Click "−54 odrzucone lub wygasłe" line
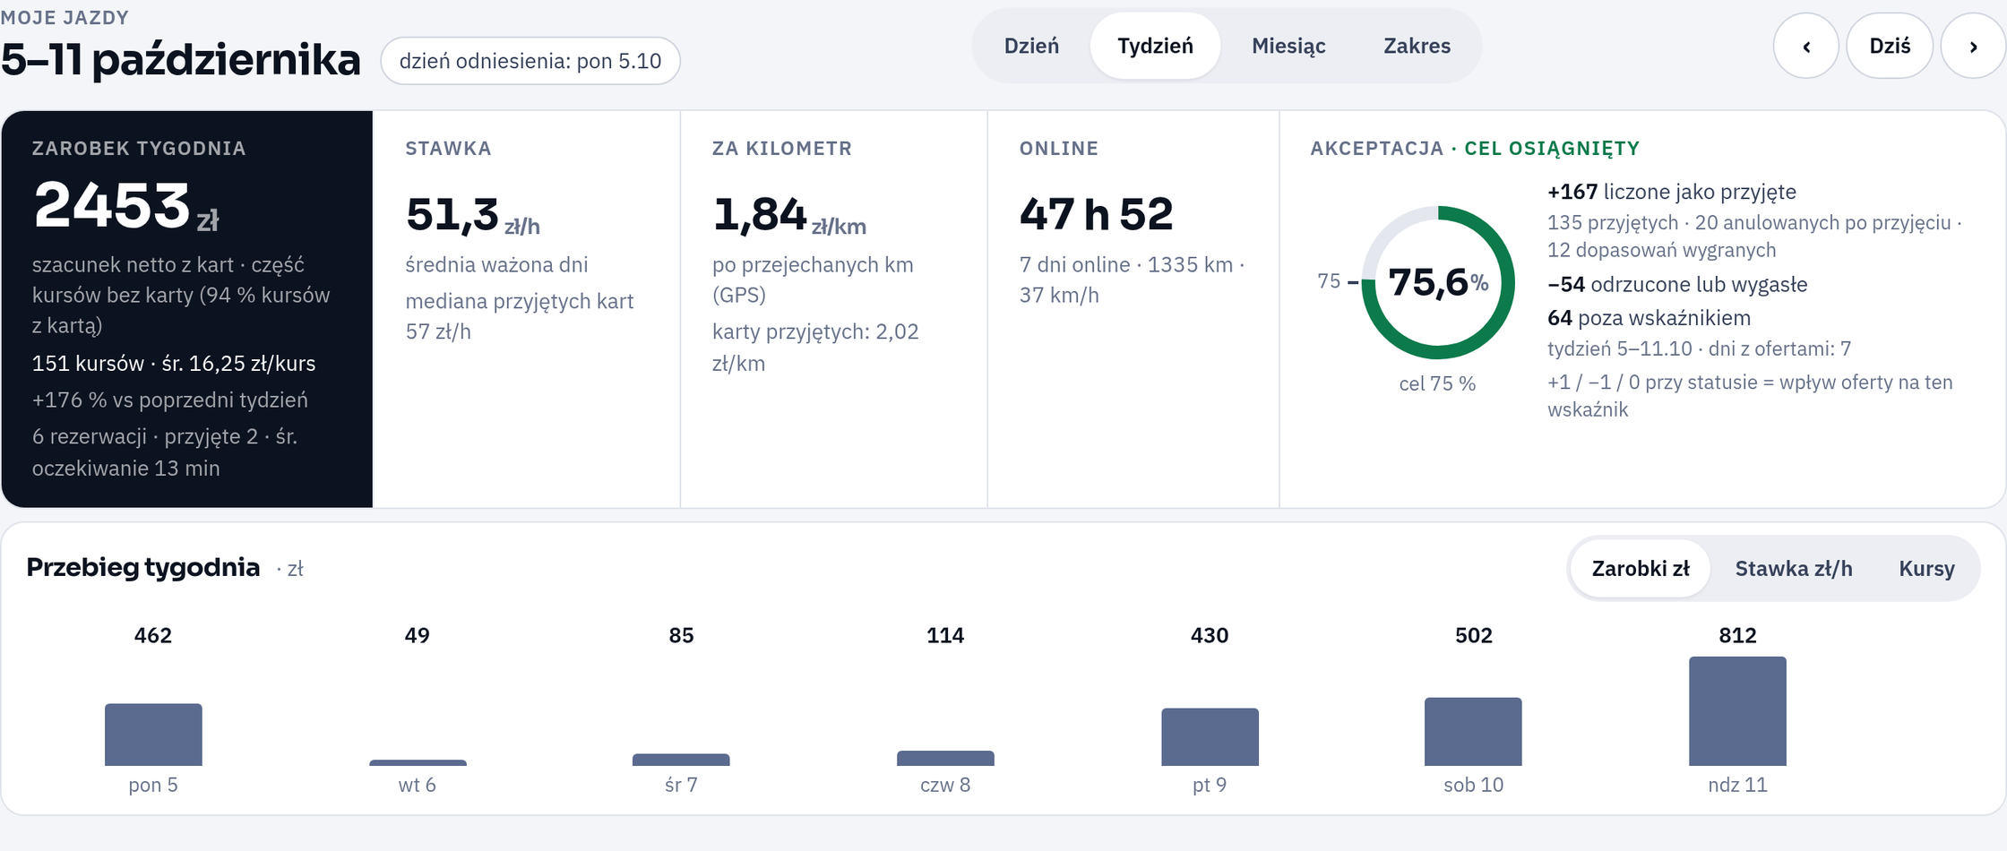This screenshot has width=2007, height=851. coord(1677,285)
